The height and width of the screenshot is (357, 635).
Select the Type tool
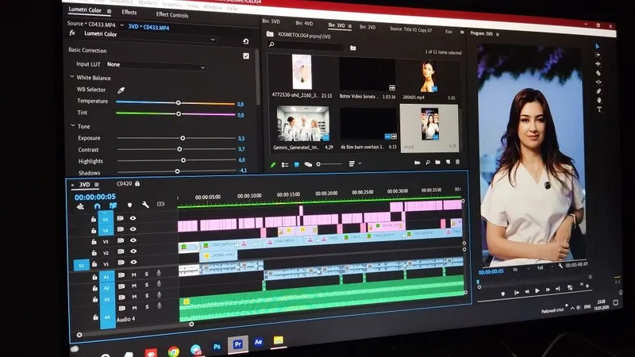[600, 109]
